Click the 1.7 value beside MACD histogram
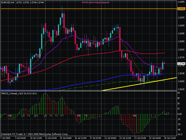The height and width of the screenshot is (140, 186). [167, 114]
